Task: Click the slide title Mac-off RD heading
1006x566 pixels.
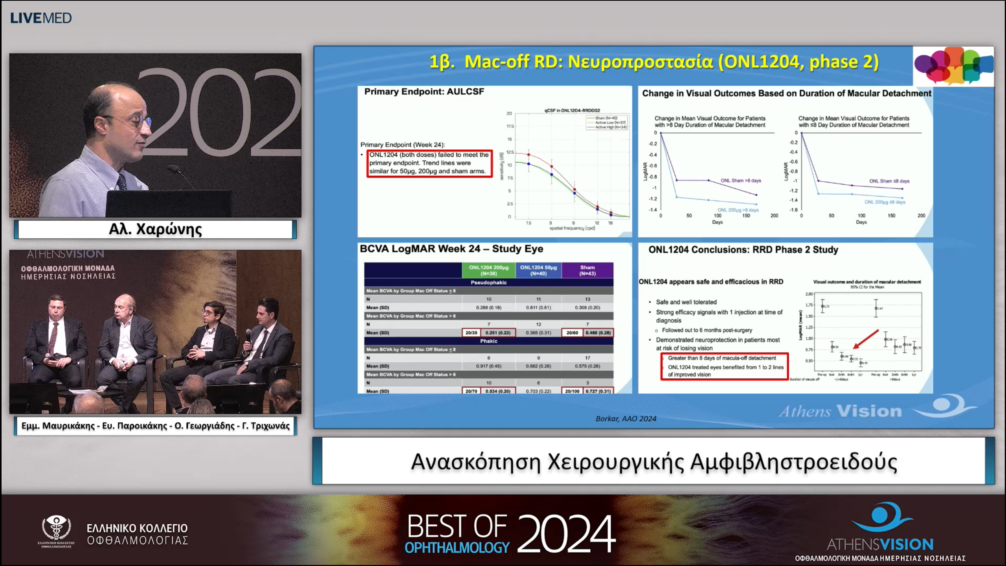Action: pyautogui.click(x=654, y=62)
